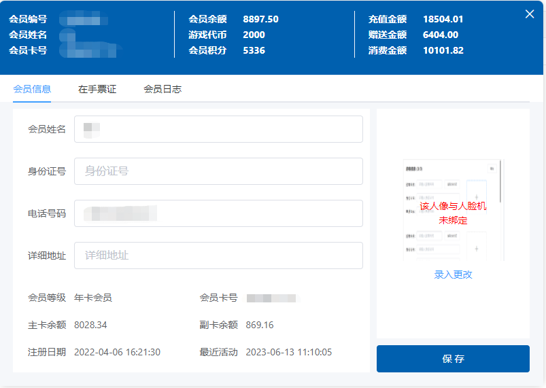This screenshot has height=388, width=546.
Task: Click the 年卡会员 member level text
Action: 93,298
